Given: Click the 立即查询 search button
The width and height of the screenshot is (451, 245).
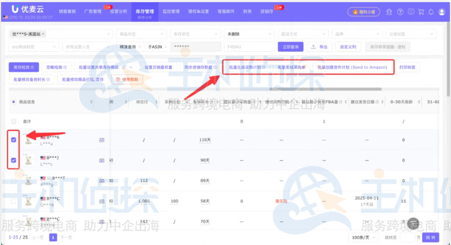Looking at the screenshot, I should point(291,47).
